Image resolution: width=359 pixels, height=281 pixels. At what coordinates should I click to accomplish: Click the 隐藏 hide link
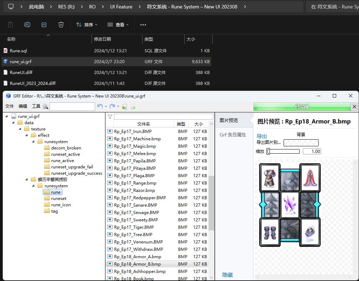227,275
